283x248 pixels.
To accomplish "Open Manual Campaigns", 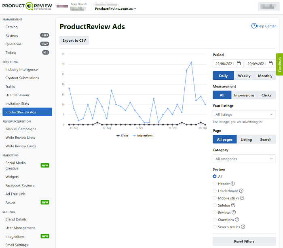I will [x=27, y=129].
